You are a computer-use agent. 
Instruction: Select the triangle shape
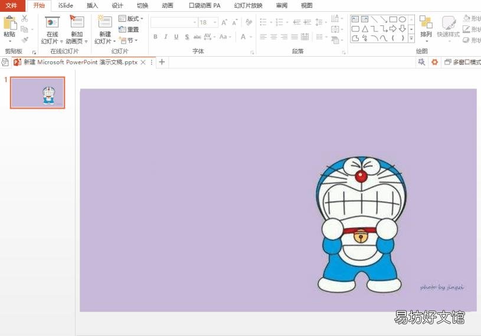coord(365,29)
